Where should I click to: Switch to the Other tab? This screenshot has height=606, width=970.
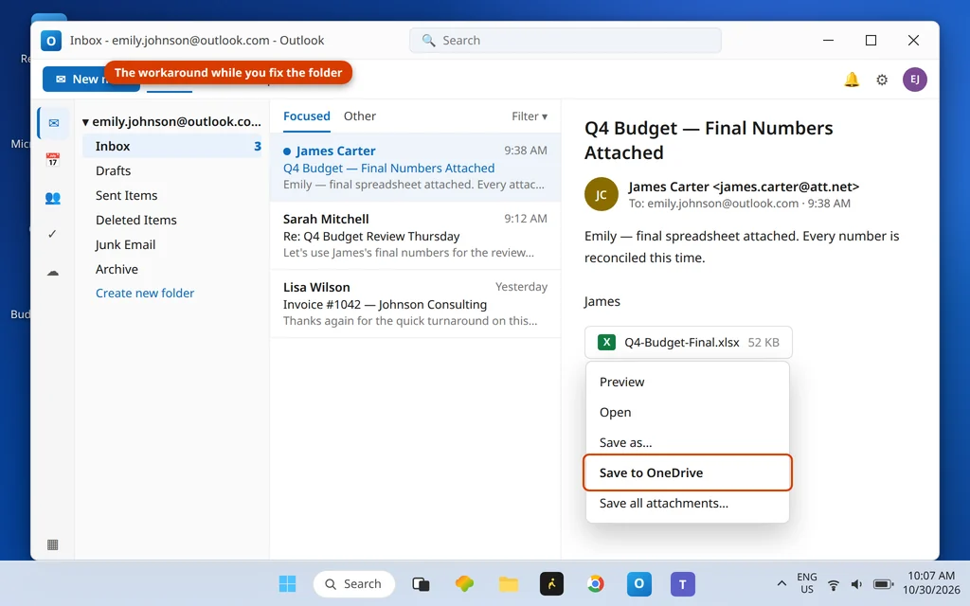(359, 116)
